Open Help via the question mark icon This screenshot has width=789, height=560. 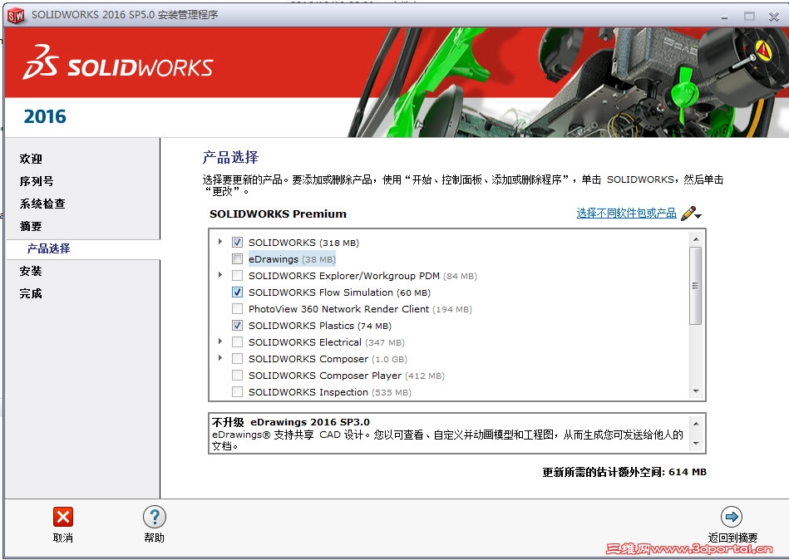tap(155, 517)
